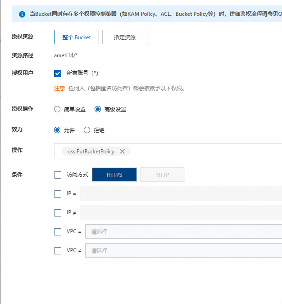
Task: Click the IP = address input field
Action: point(180,194)
